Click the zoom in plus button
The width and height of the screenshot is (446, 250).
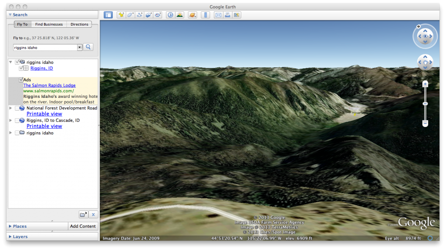point(425,84)
